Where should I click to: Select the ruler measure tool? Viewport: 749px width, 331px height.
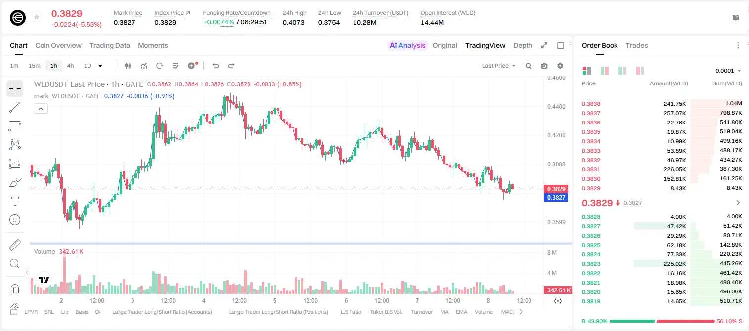(x=15, y=245)
